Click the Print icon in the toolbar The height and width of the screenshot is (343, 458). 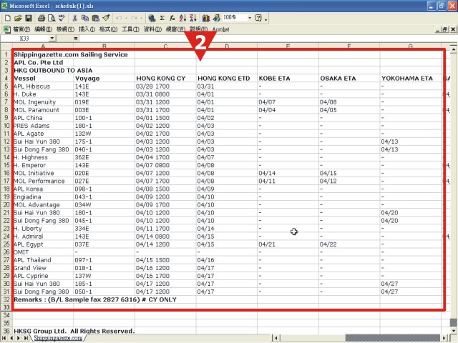41,17
